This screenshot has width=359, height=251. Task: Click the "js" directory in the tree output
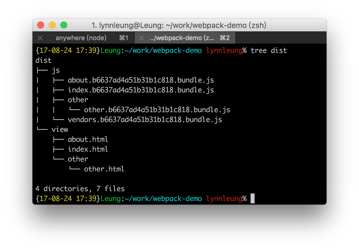point(56,70)
